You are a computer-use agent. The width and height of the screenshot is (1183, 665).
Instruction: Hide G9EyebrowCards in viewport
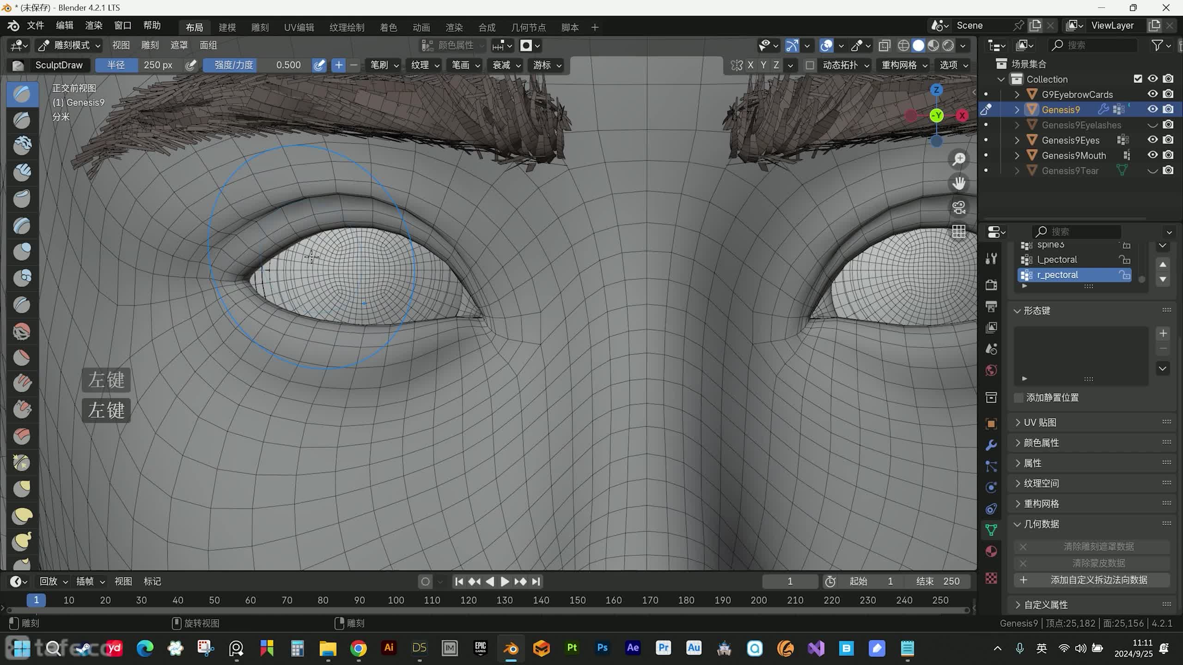point(1153,94)
